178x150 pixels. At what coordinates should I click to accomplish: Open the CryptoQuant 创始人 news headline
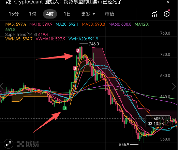68,2
